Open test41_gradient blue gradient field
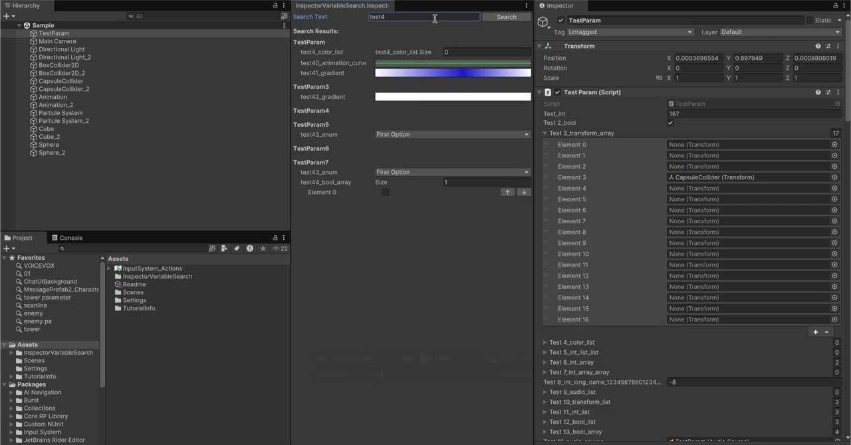The image size is (851, 445). point(453,73)
